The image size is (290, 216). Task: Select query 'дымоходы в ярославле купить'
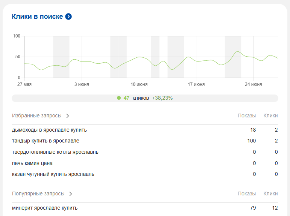coord(49,130)
